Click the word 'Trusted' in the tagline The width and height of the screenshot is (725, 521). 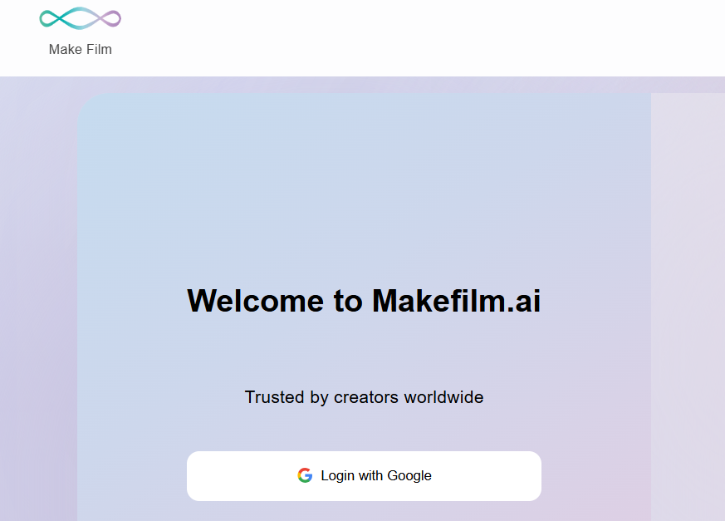point(274,397)
